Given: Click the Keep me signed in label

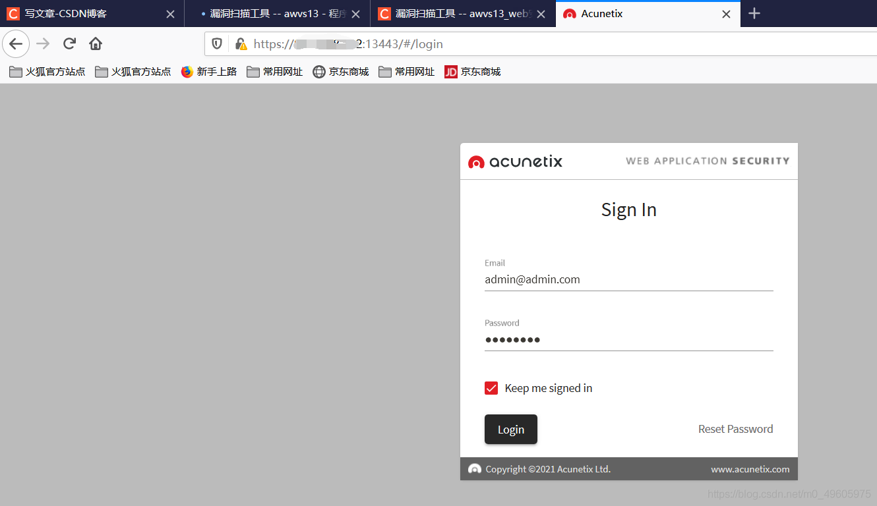Looking at the screenshot, I should click(x=549, y=388).
